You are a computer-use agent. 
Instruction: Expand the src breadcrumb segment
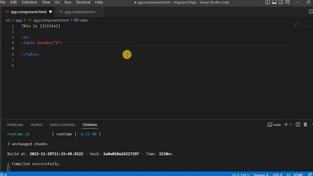pos(8,20)
